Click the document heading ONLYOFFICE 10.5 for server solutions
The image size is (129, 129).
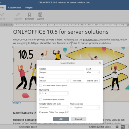61,32
